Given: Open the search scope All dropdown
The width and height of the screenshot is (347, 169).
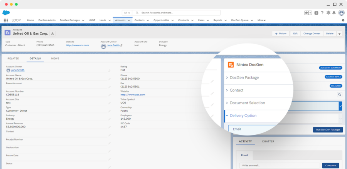Looking at the screenshot, I should pyautogui.click(x=127, y=13).
